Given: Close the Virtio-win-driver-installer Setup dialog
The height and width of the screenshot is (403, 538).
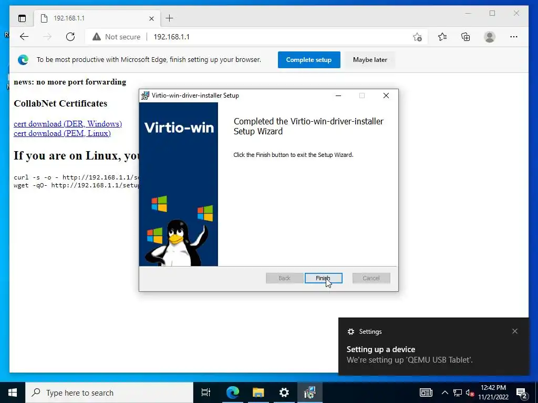Looking at the screenshot, I should click(x=386, y=96).
